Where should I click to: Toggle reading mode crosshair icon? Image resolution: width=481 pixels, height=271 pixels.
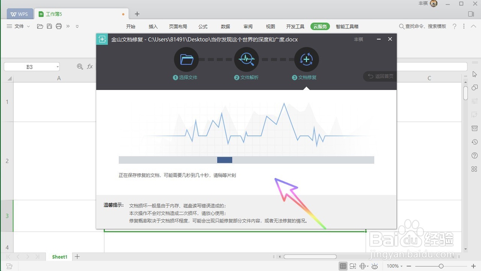(x=363, y=266)
